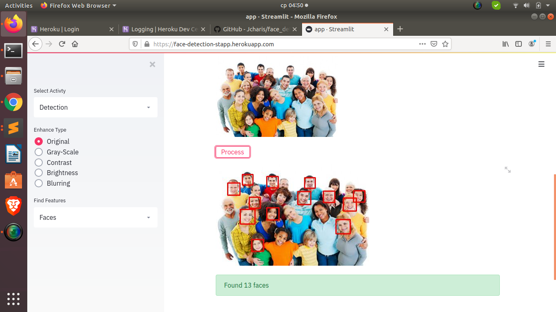556x312 pixels.
Task: Open the tracking protection shield panel
Action: 134,43
